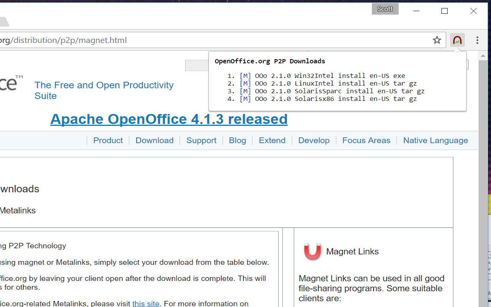
Task: Open magnet link for LinuxIntel install tar gz
Action: 245,83
